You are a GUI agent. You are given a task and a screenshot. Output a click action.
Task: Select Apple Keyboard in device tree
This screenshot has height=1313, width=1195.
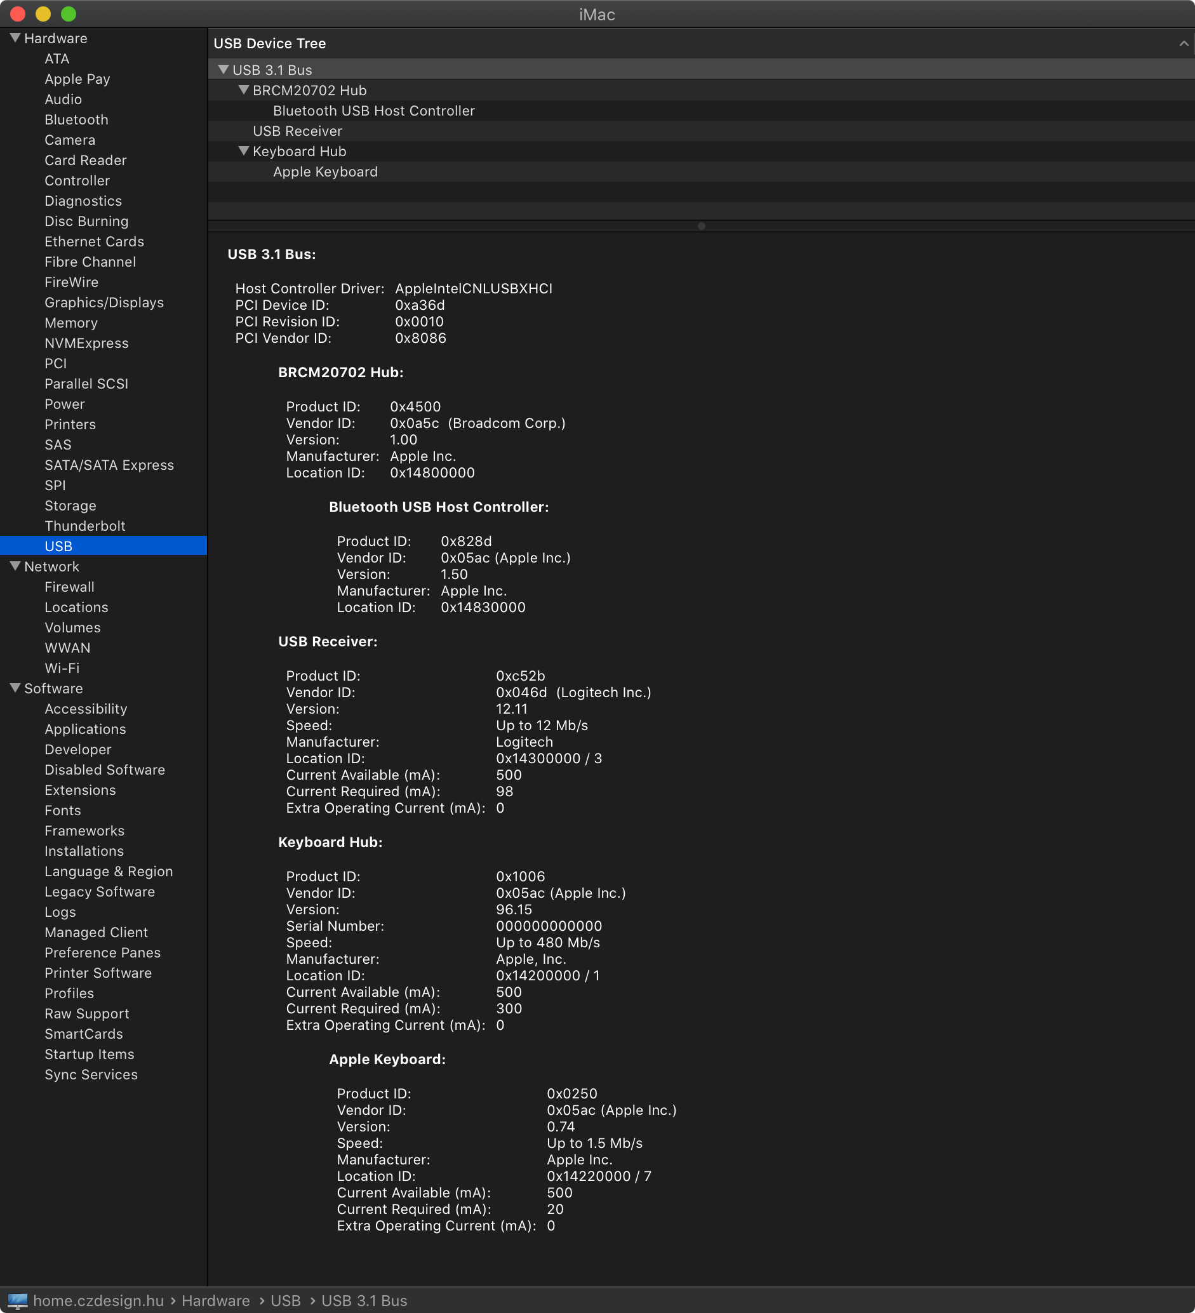coord(701,171)
